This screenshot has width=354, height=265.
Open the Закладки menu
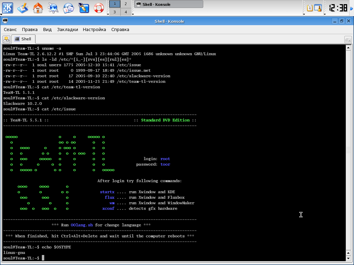[x=67, y=30]
